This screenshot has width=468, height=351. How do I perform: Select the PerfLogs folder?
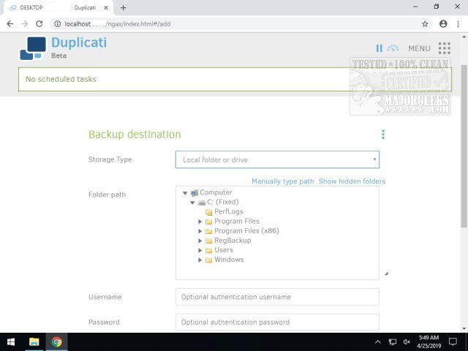point(229,211)
